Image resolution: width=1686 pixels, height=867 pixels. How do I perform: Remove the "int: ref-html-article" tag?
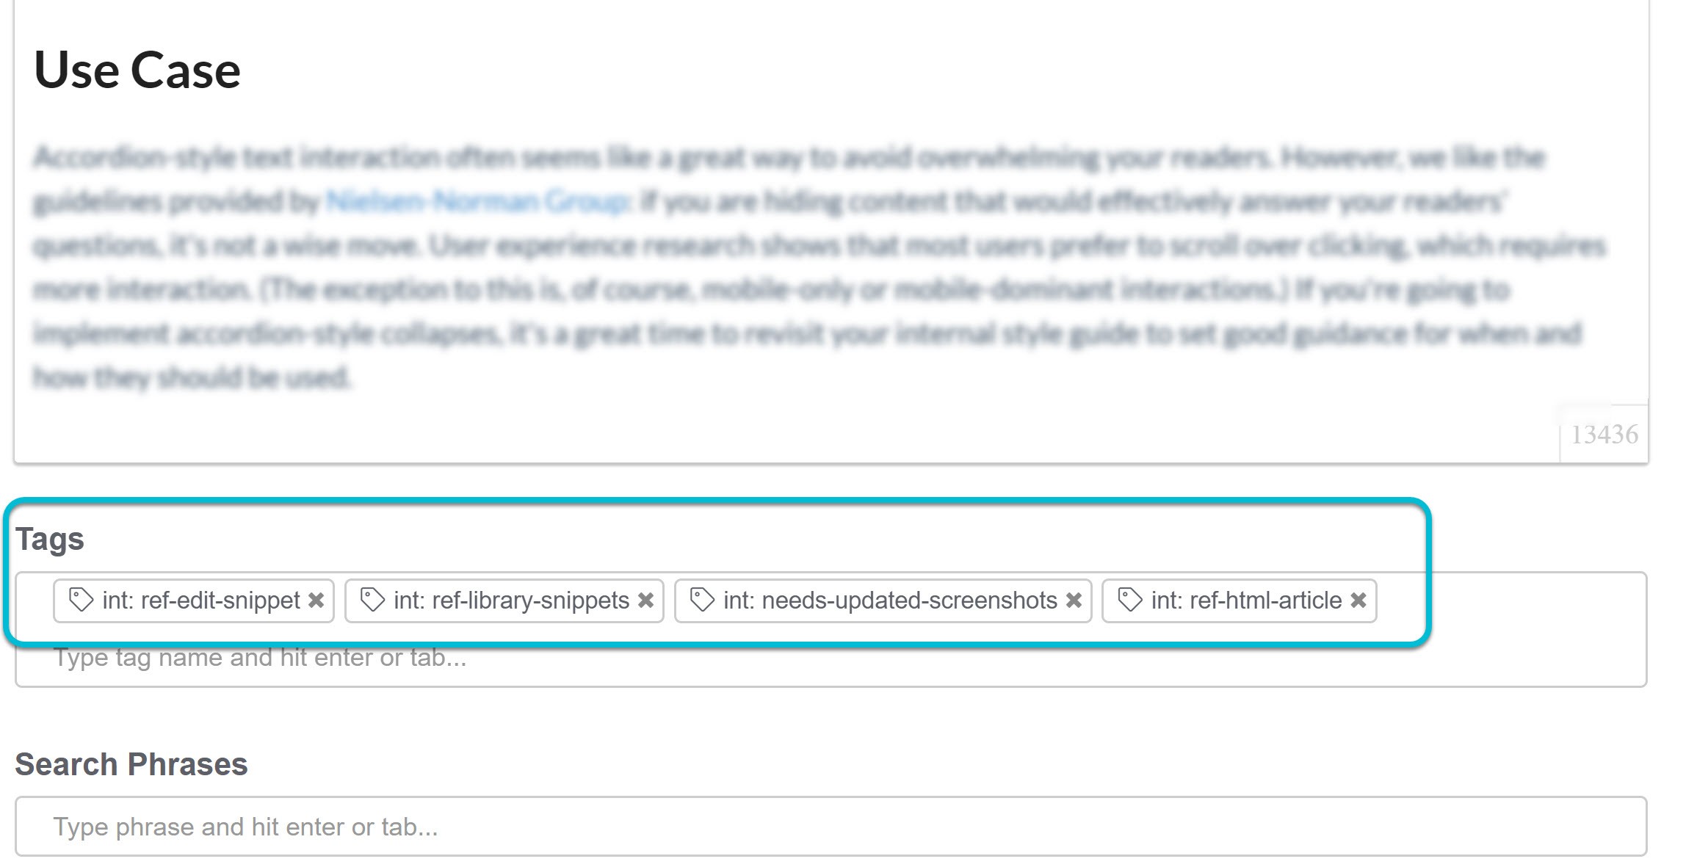tap(1358, 601)
